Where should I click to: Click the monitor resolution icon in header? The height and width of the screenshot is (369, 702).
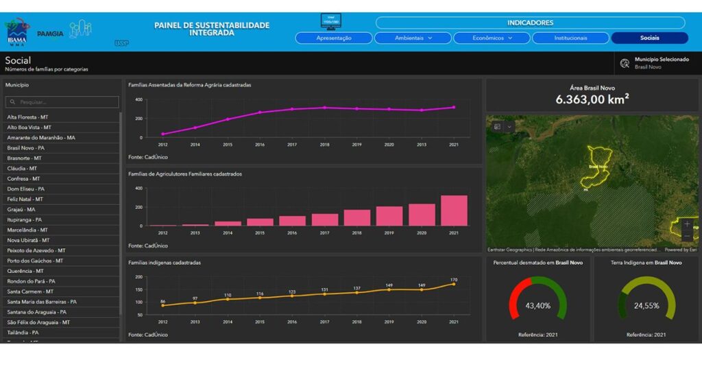click(x=331, y=21)
